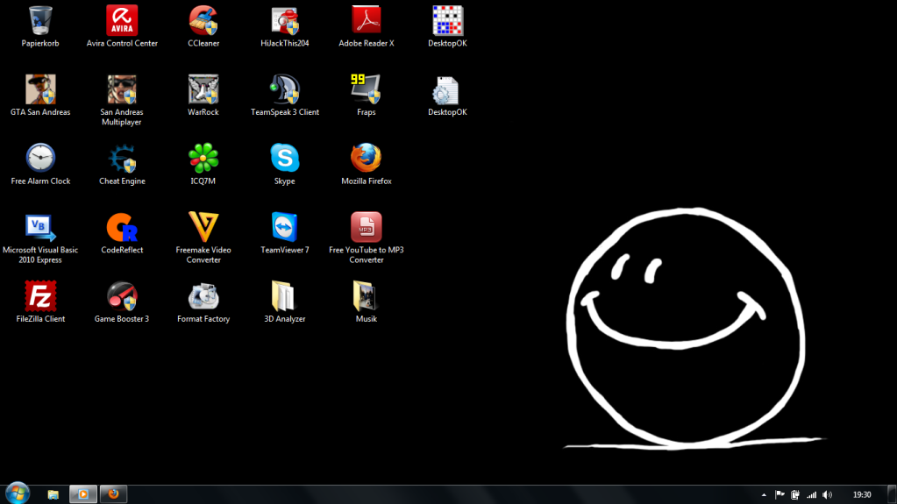Open the Avira Control Center icon
The width and height of the screenshot is (897, 504).
(122, 20)
